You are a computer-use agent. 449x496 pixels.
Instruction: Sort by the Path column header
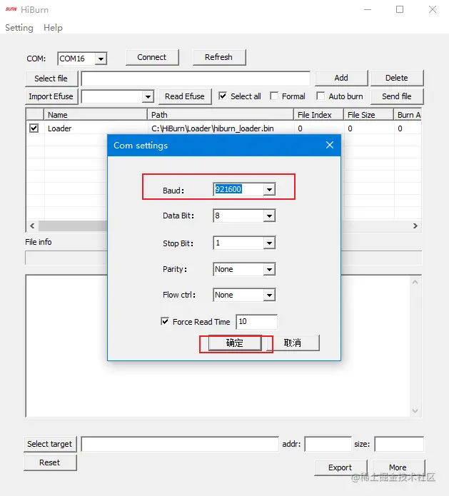tap(221, 114)
